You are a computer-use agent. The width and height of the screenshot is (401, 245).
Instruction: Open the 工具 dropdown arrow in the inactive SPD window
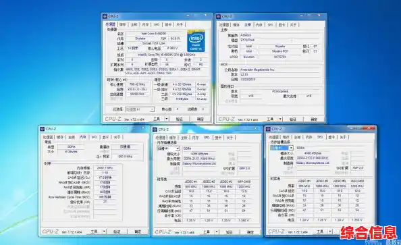217,232
